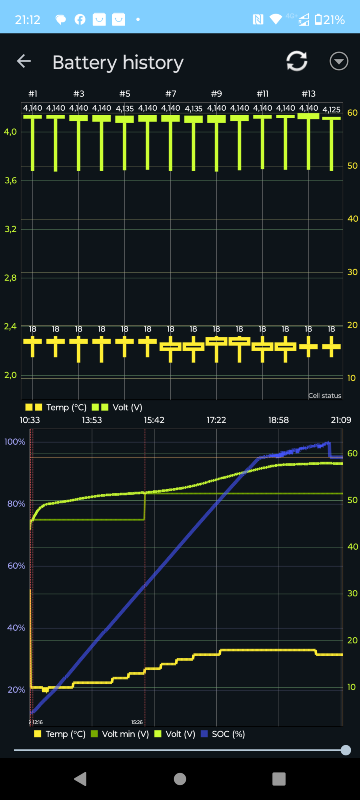Toggle Temp (°C) in cell status legend
Image resolution: width=360 pixels, height=800 pixels.
click(56, 407)
